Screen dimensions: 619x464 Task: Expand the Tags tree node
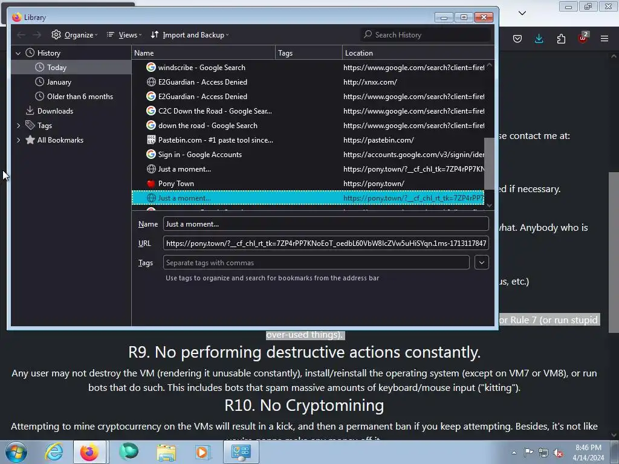click(x=18, y=126)
